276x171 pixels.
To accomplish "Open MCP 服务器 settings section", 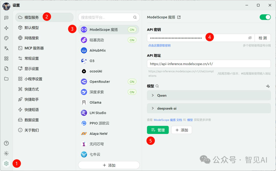I will pyautogui.click(x=44, y=48).
